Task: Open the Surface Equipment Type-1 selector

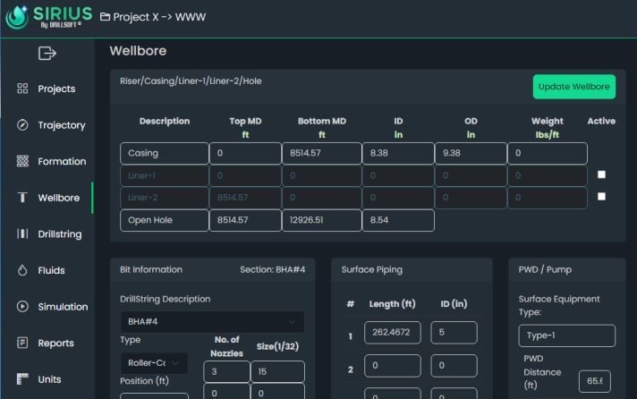Action: tap(566, 335)
